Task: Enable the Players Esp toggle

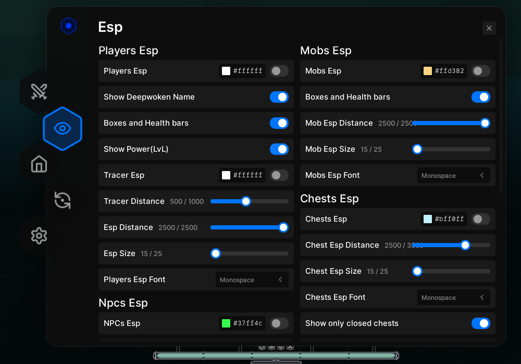Action: click(279, 71)
